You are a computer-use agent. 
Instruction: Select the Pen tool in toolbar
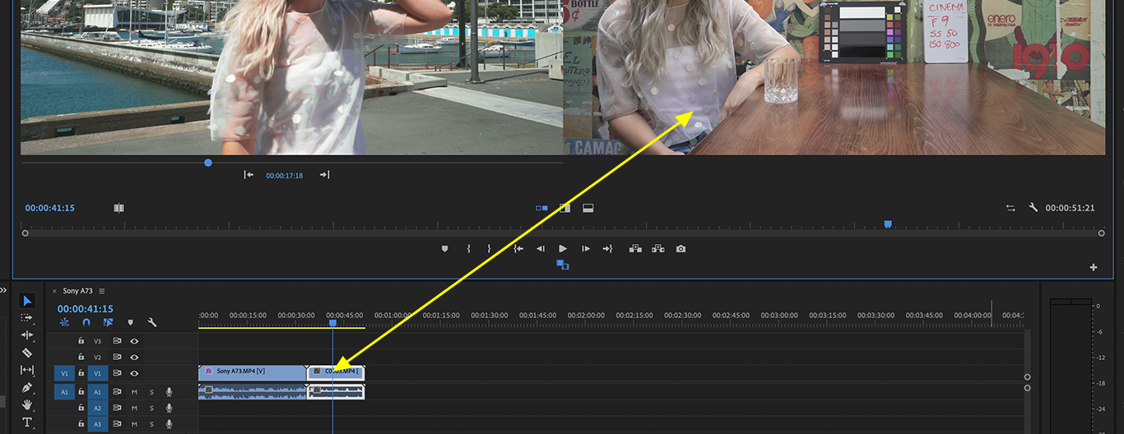26,387
